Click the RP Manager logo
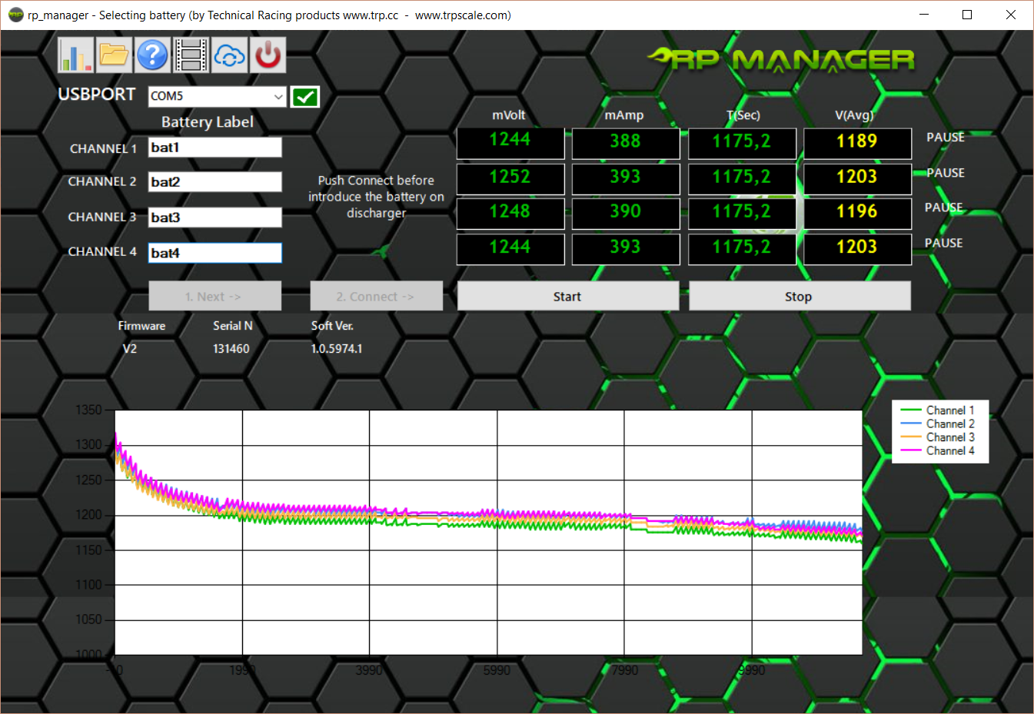This screenshot has width=1034, height=714. point(780,59)
